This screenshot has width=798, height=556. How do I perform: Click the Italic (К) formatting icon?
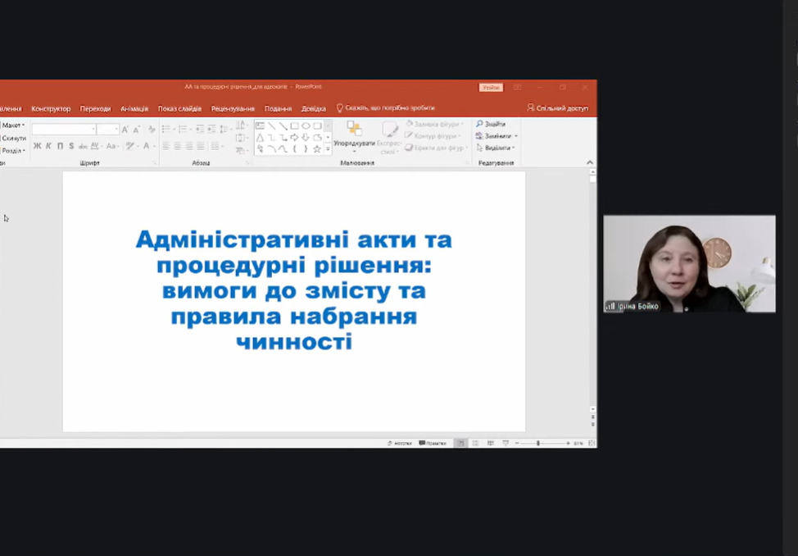click(48, 146)
